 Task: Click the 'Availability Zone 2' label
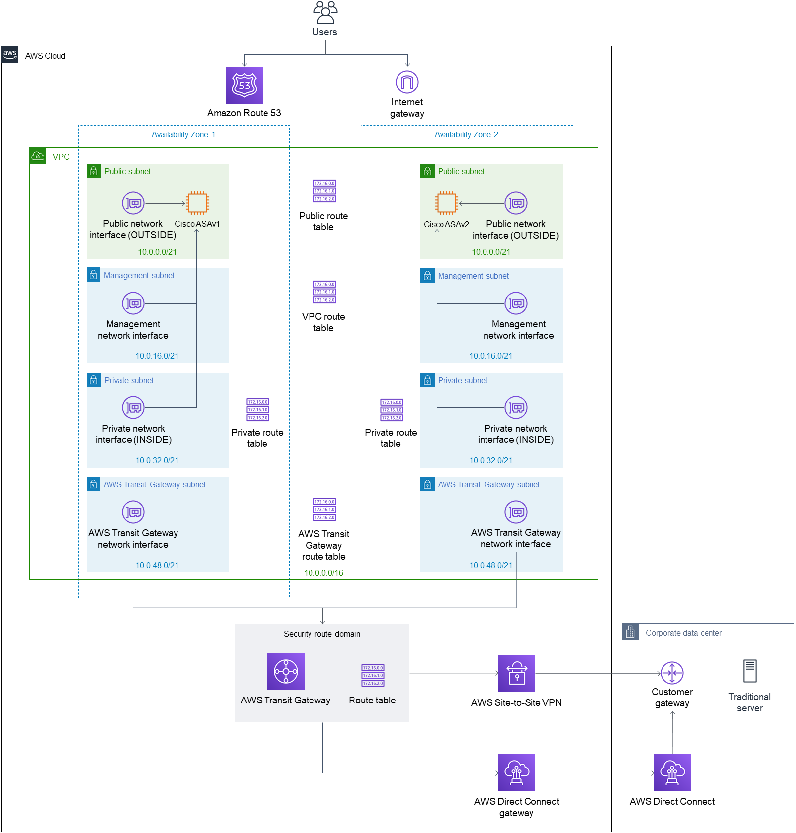click(x=466, y=134)
